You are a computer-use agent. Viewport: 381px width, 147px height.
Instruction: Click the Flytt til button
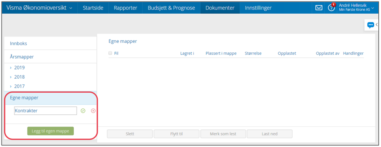(177, 134)
